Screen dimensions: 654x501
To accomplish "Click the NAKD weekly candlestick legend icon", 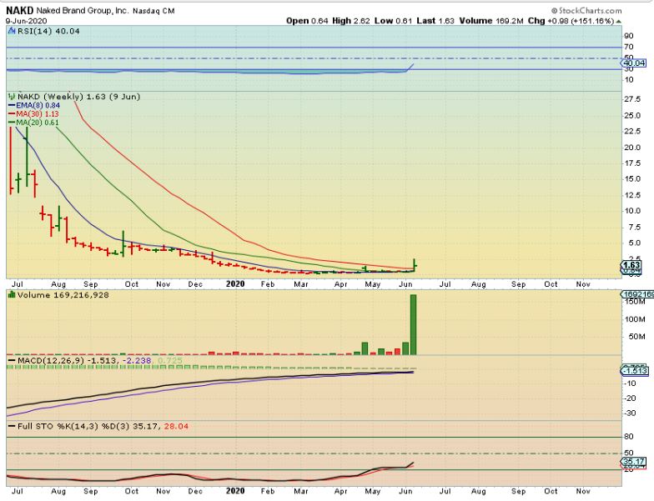I will click(x=12, y=96).
